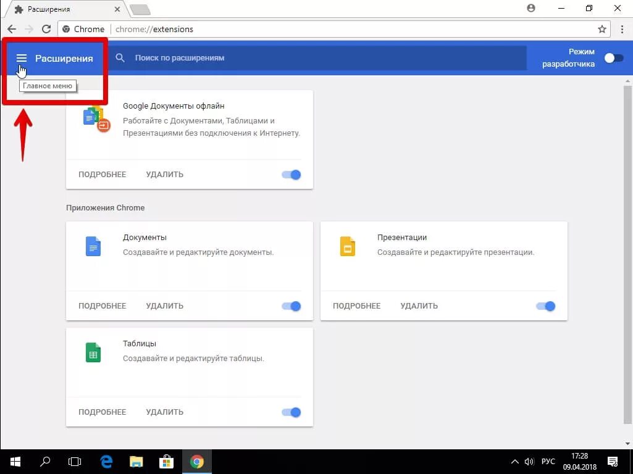The width and height of the screenshot is (633, 474).
Task: Click the Google Документы офлайн title
Action: 174,106
